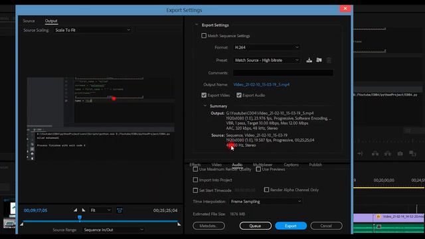Open the Publish tab
425x239 pixels.
coord(315,165)
